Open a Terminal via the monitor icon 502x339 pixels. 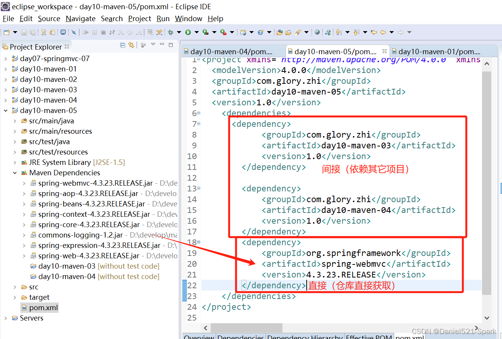pos(63,32)
